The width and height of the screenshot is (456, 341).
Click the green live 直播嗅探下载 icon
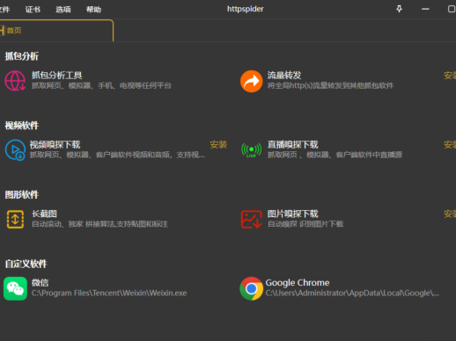tap(251, 150)
